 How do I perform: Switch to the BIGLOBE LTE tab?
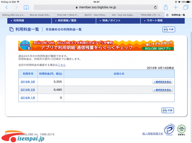pyautogui.click(x=151, y=15)
